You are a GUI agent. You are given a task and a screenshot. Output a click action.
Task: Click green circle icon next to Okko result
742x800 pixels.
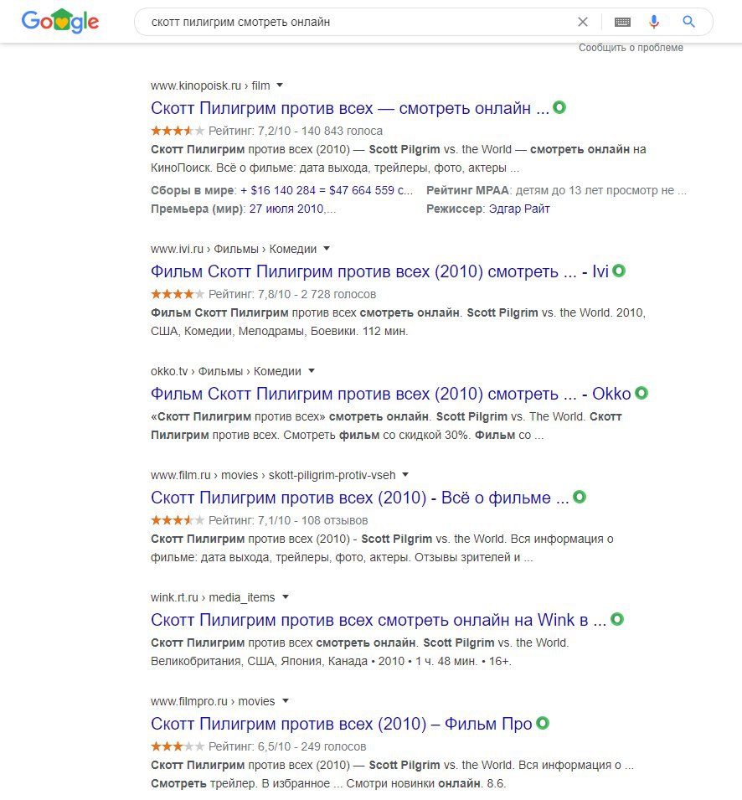641,394
